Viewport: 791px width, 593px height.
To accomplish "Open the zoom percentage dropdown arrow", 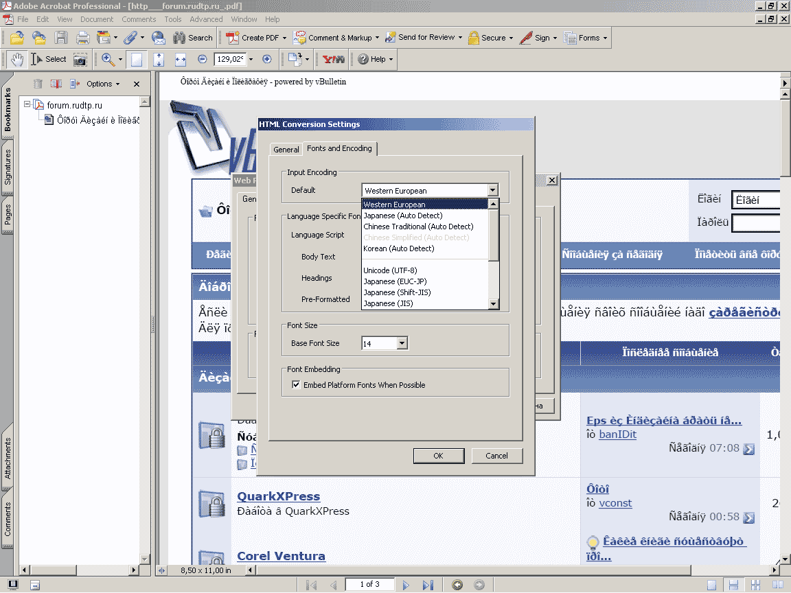I will 251,59.
